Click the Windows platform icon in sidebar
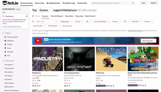This screenshot has width=161, height=92. tap(5, 41)
